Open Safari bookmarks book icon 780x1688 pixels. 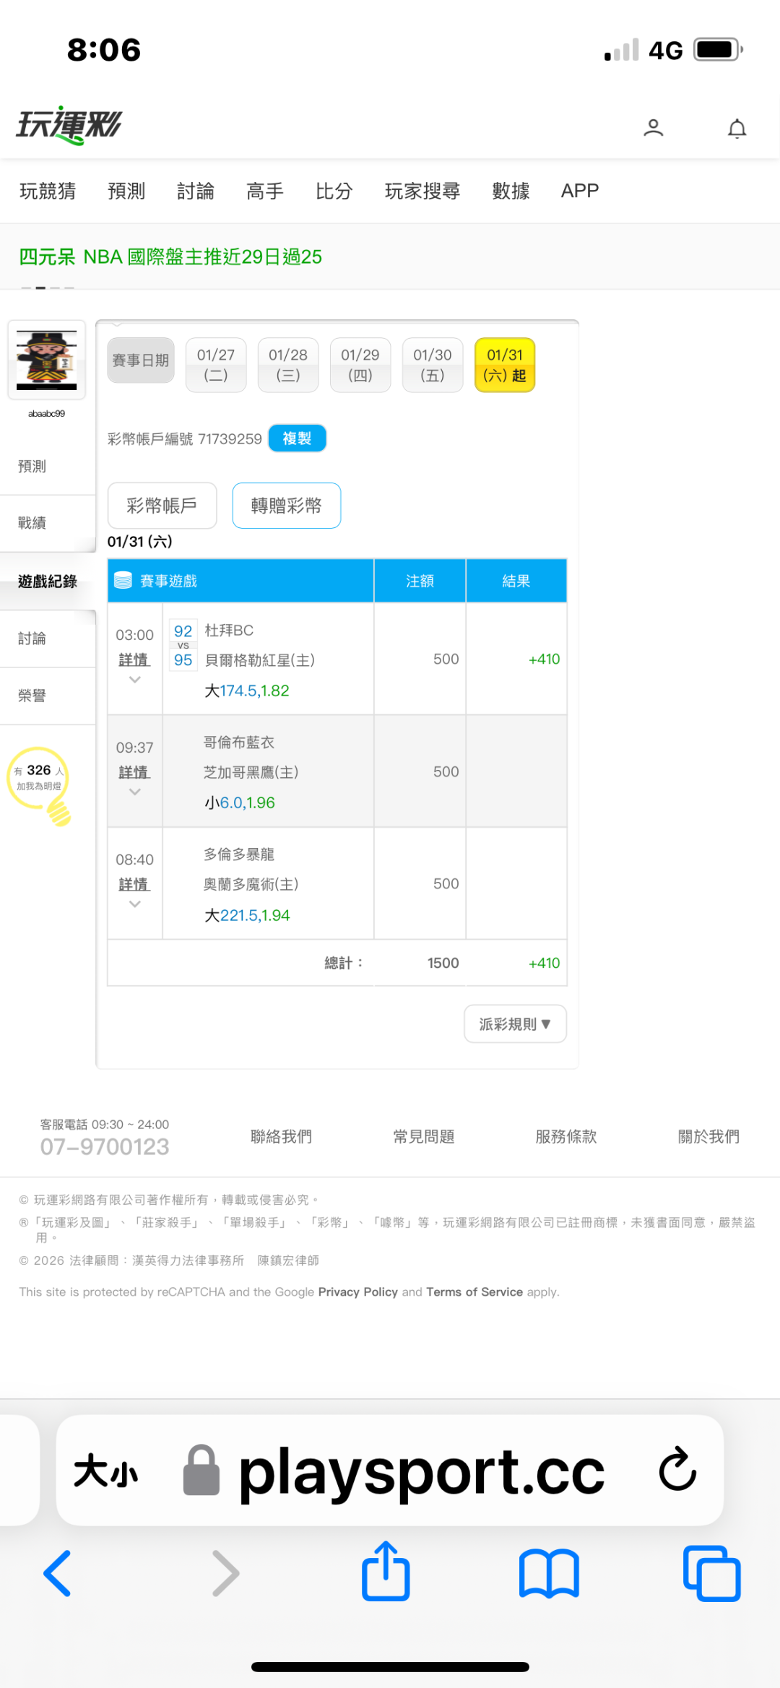[549, 1573]
